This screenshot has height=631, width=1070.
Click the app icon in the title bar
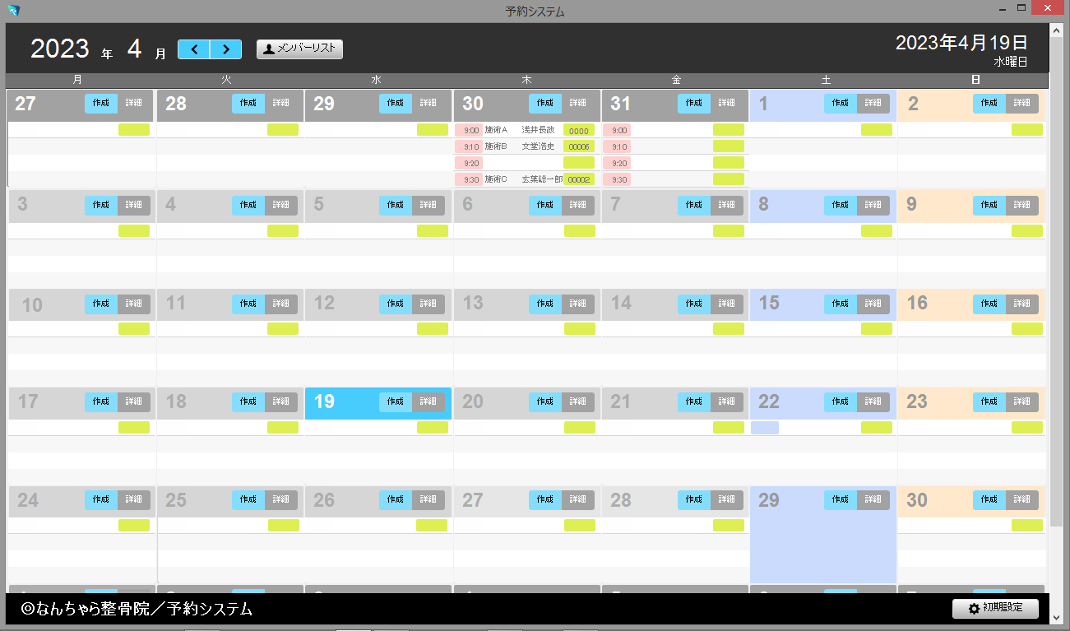point(13,11)
